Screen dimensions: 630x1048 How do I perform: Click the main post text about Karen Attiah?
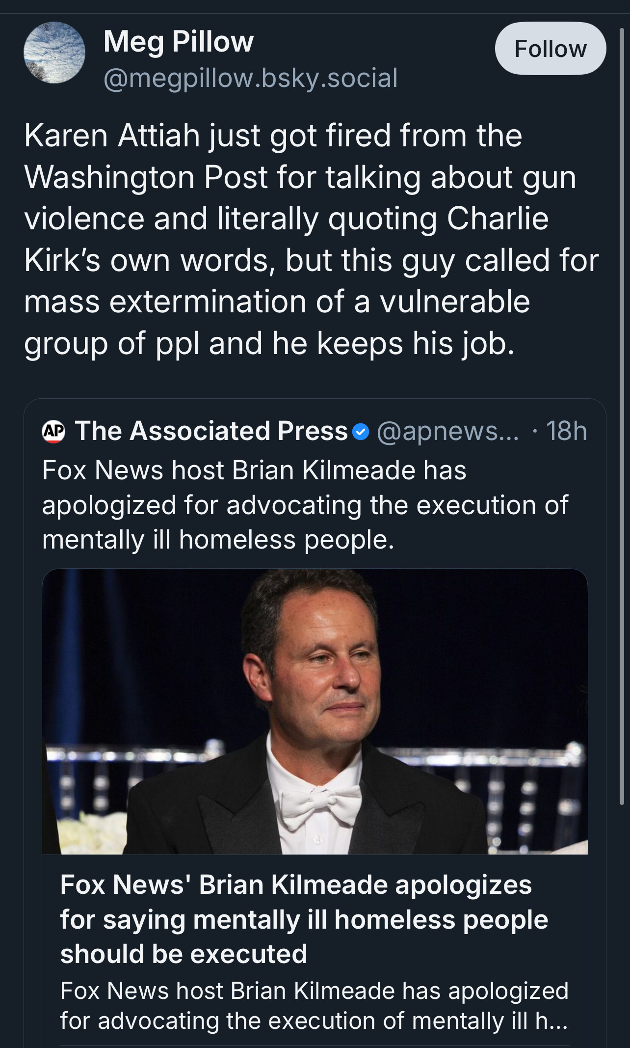coord(312,239)
